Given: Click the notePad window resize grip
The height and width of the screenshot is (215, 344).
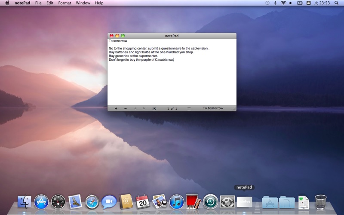Looking at the screenshot, I should 234,109.
